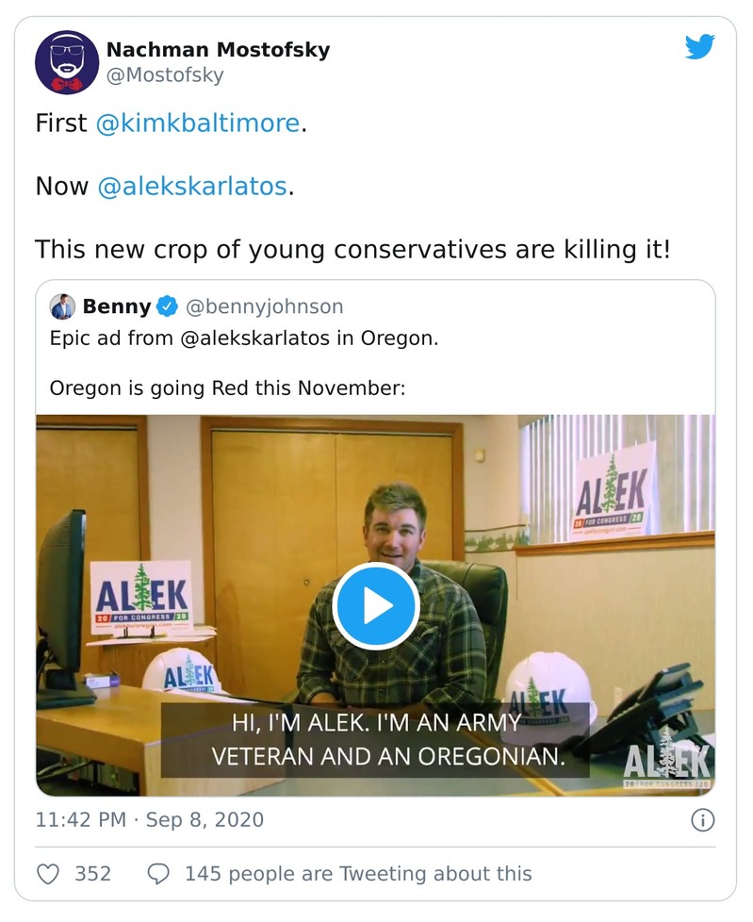Click Nachman Mostofsky's profile avatar
753x922 pixels.
67,62
